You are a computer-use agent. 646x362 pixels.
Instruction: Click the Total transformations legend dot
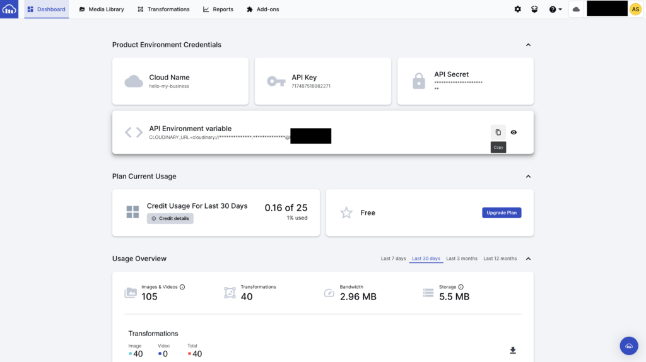(x=189, y=354)
